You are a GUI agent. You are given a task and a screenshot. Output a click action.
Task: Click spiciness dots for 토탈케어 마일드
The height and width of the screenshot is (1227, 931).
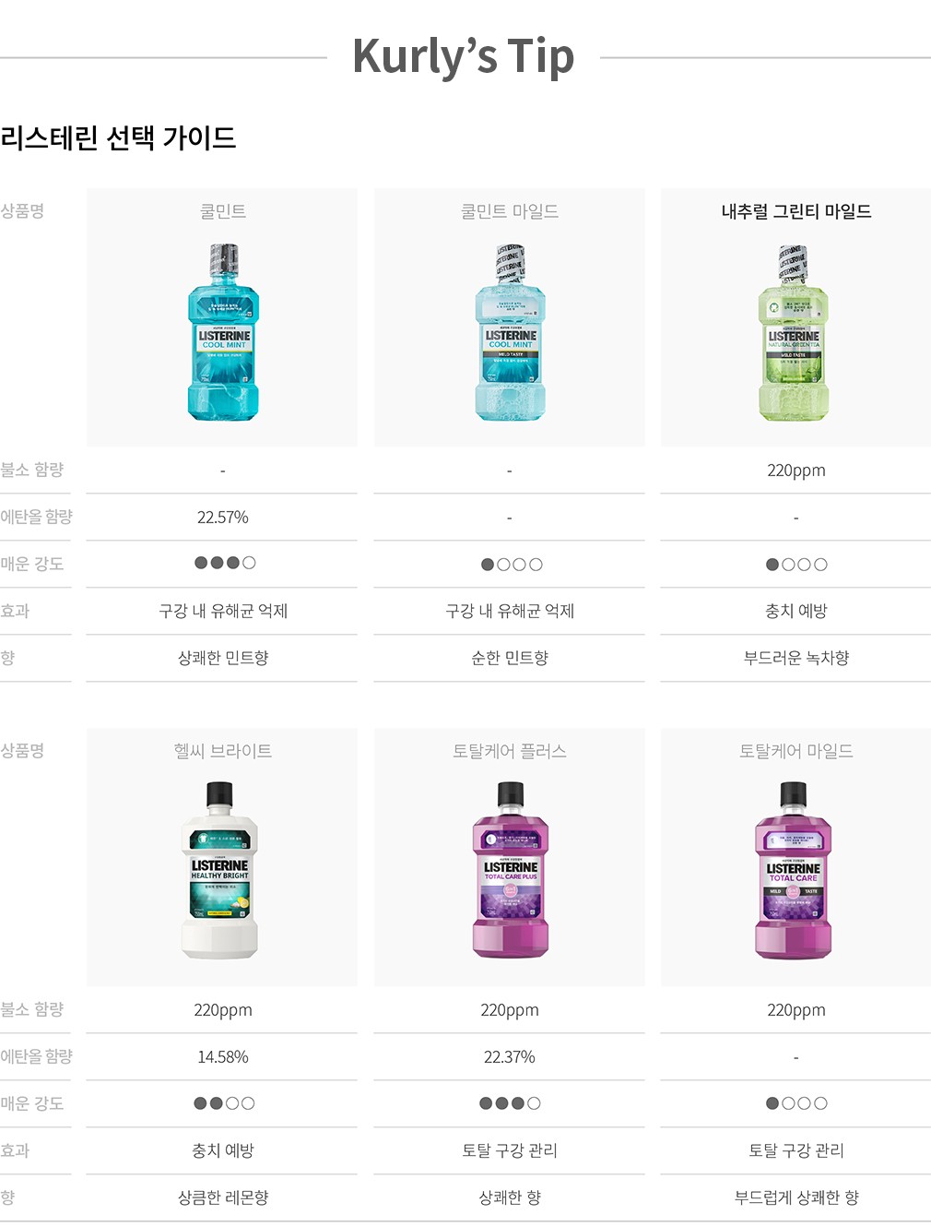point(796,1103)
